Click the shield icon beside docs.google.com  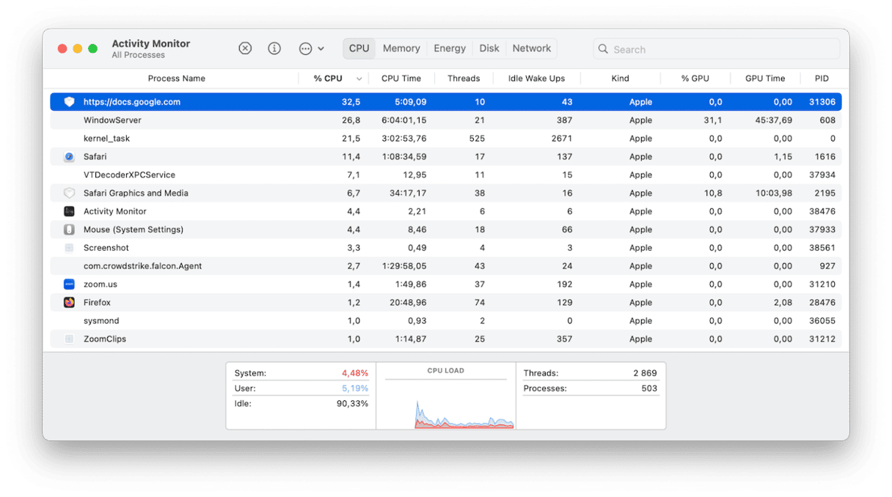[69, 102]
